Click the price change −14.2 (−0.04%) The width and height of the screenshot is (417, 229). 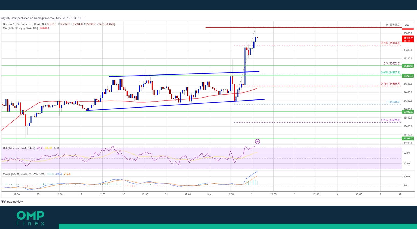(x=106, y=24)
